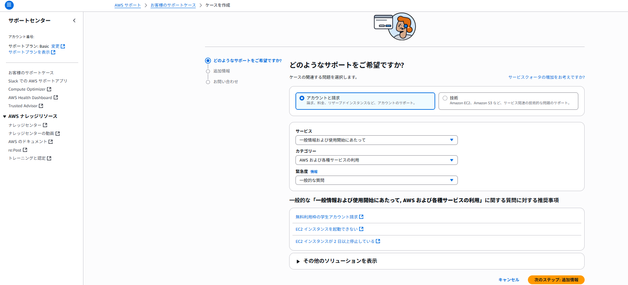
Task: Click the ケースを作成 breadcrumb text
Action: (x=218, y=5)
